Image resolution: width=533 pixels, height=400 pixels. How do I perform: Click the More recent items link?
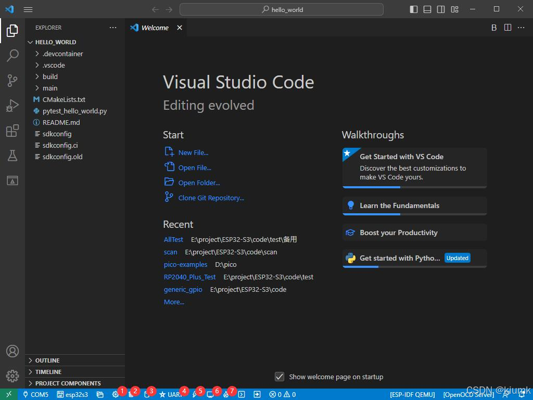pyautogui.click(x=174, y=302)
